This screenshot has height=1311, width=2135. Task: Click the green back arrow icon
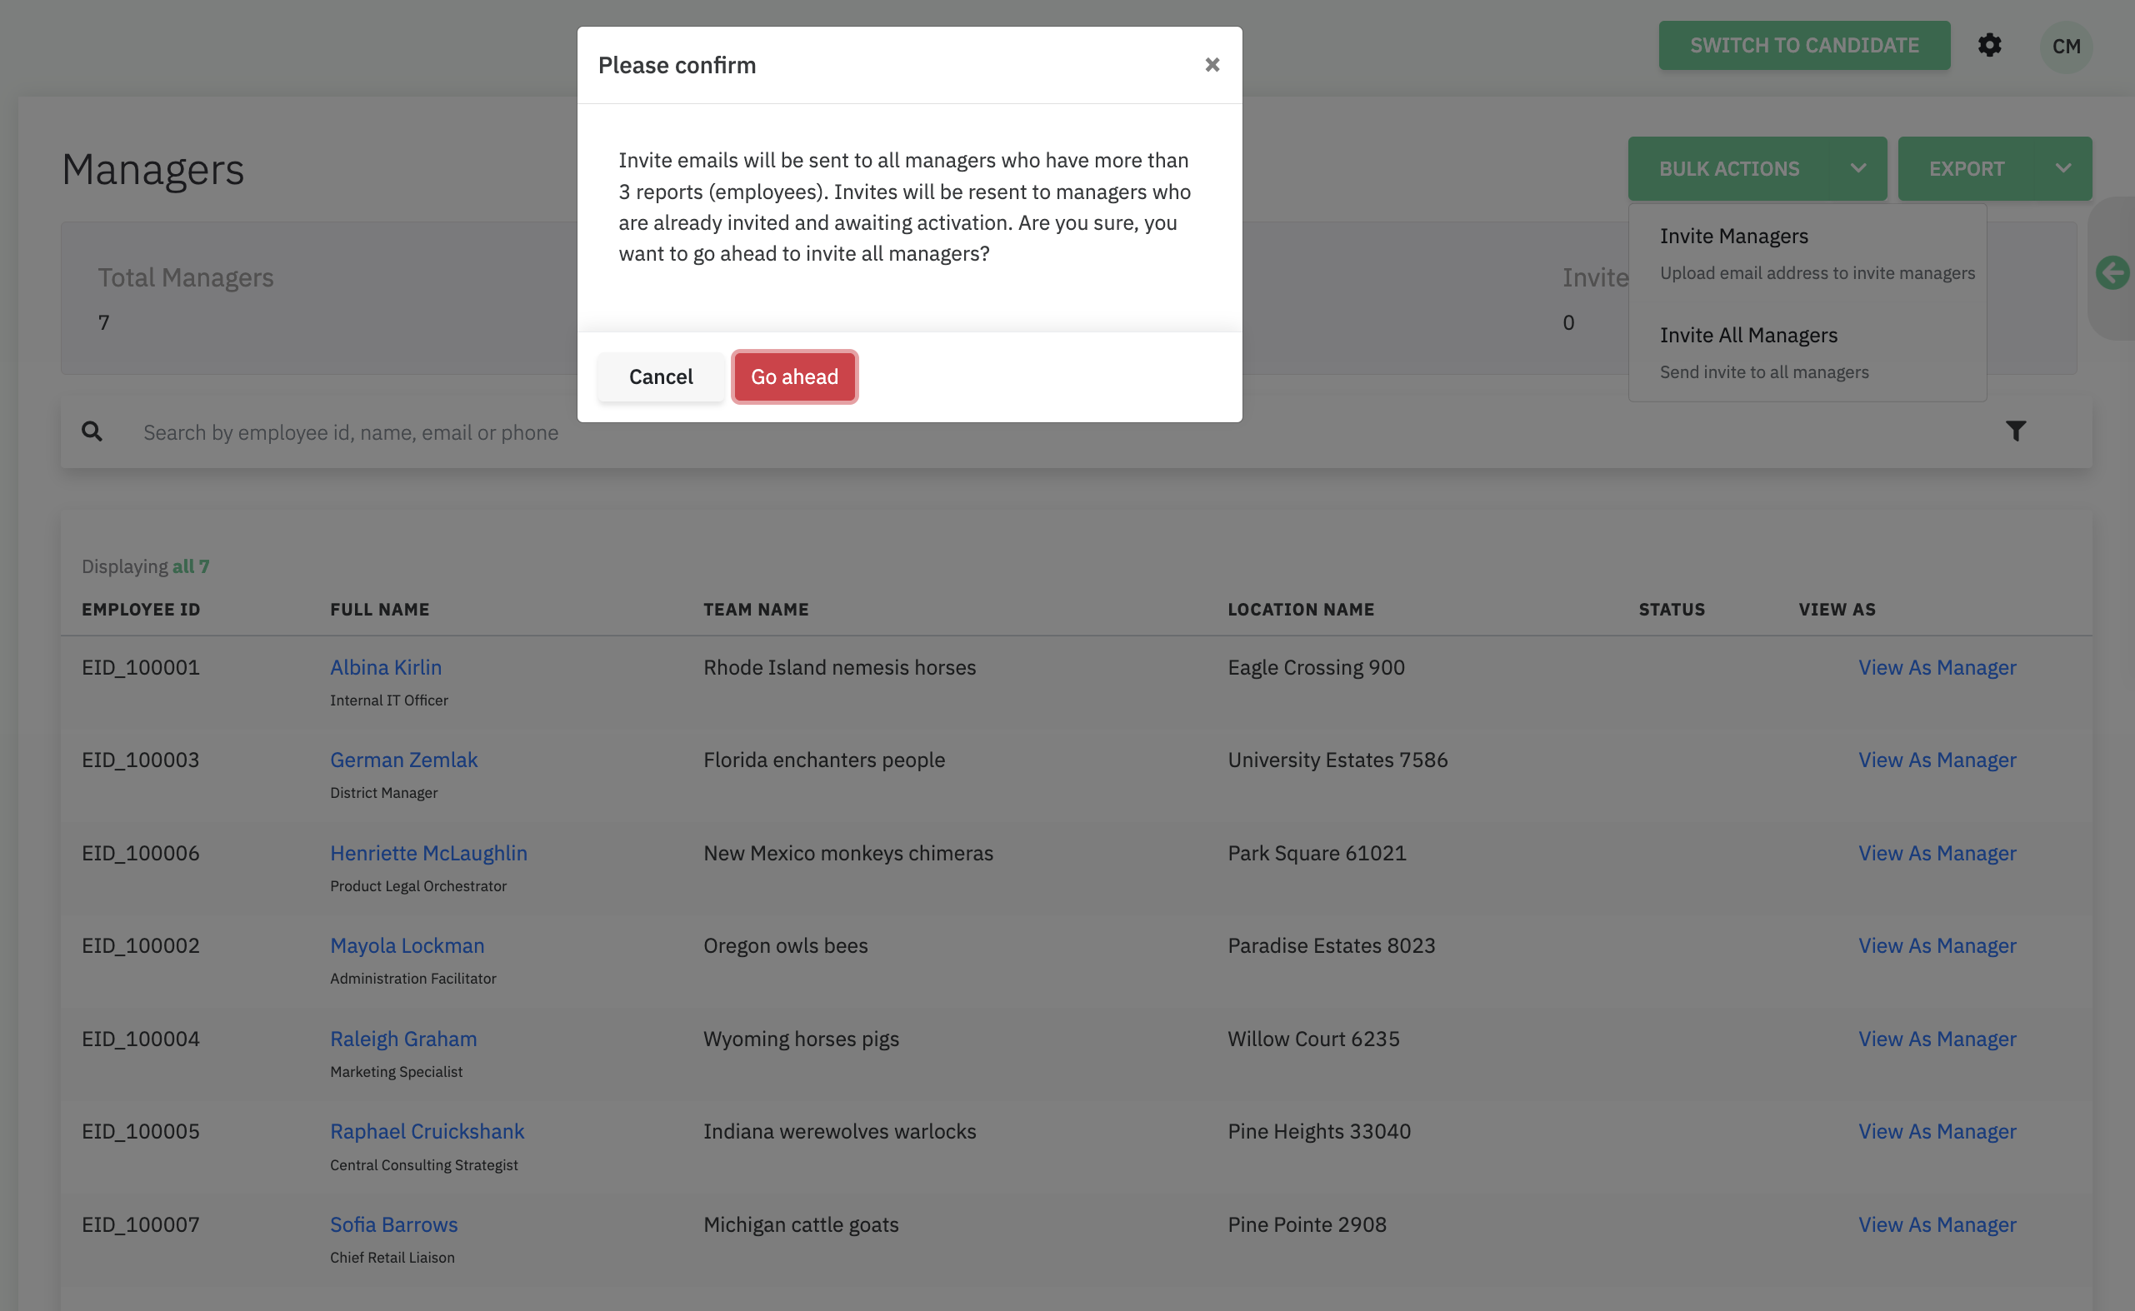[2112, 273]
